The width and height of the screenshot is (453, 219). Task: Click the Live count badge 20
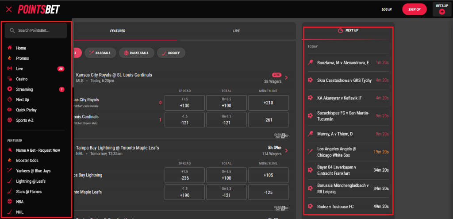(61, 69)
